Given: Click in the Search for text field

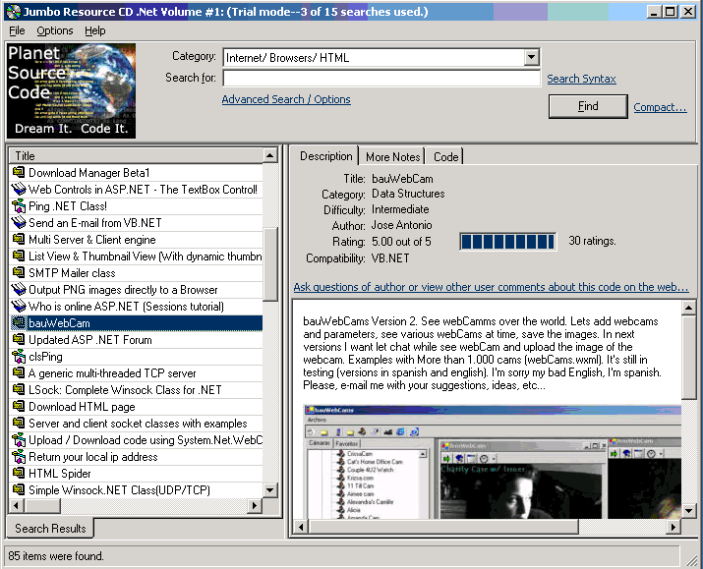Looking at the screenshot, I should point(381,78).
